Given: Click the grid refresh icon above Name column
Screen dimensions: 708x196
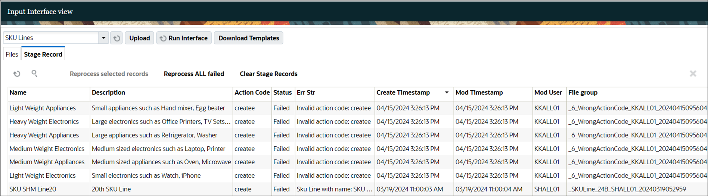Looking at the screenshot, I should coord(17,74).
